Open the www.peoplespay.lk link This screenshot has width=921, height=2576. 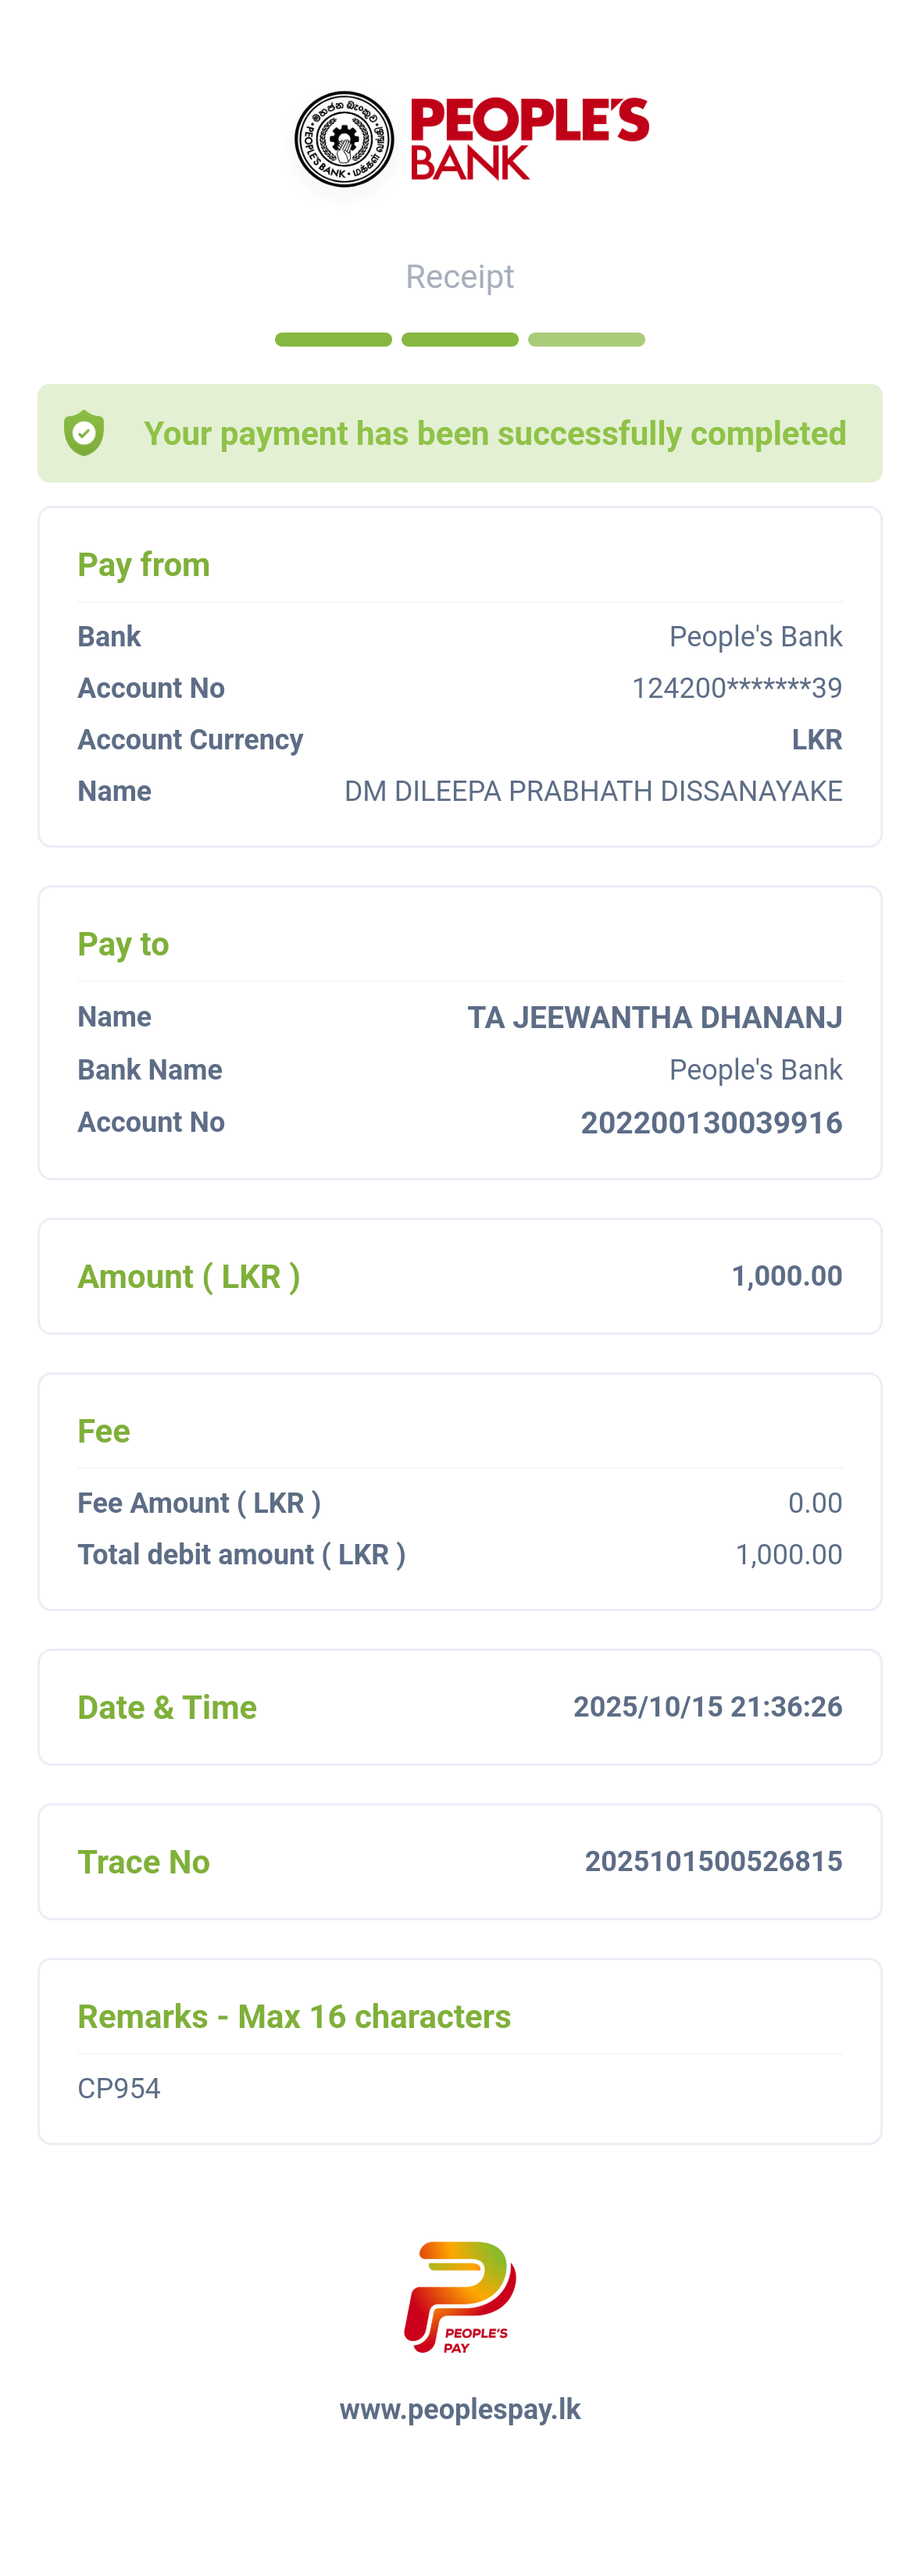(x=459, y=2409)
